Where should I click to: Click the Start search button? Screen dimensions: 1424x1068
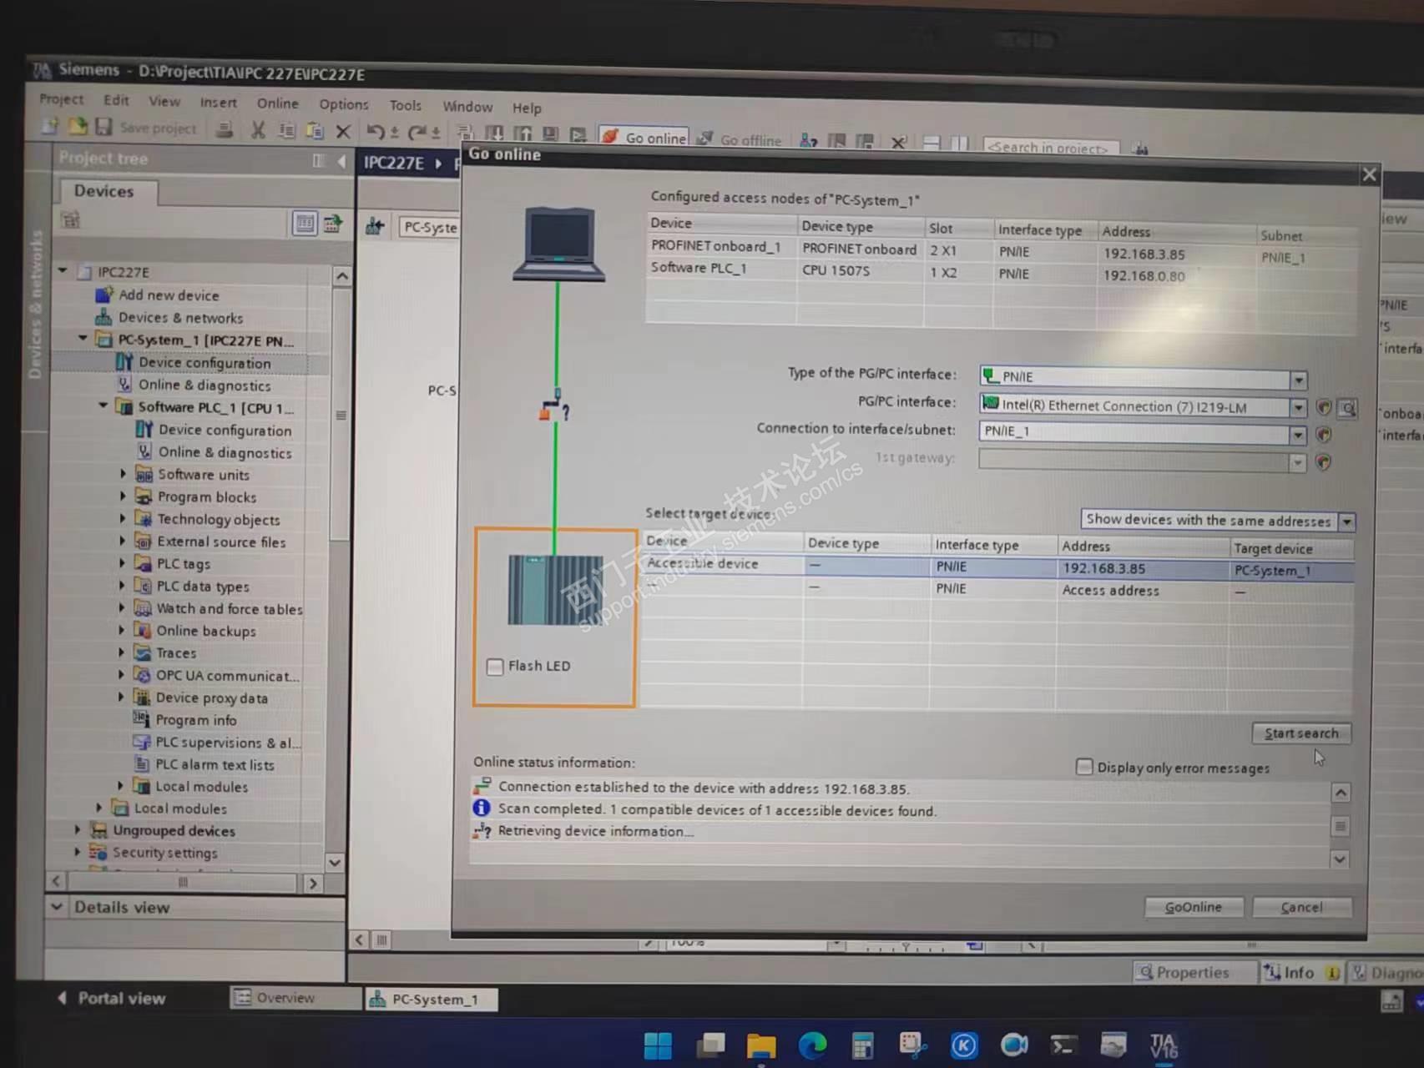click(1300, 733)
